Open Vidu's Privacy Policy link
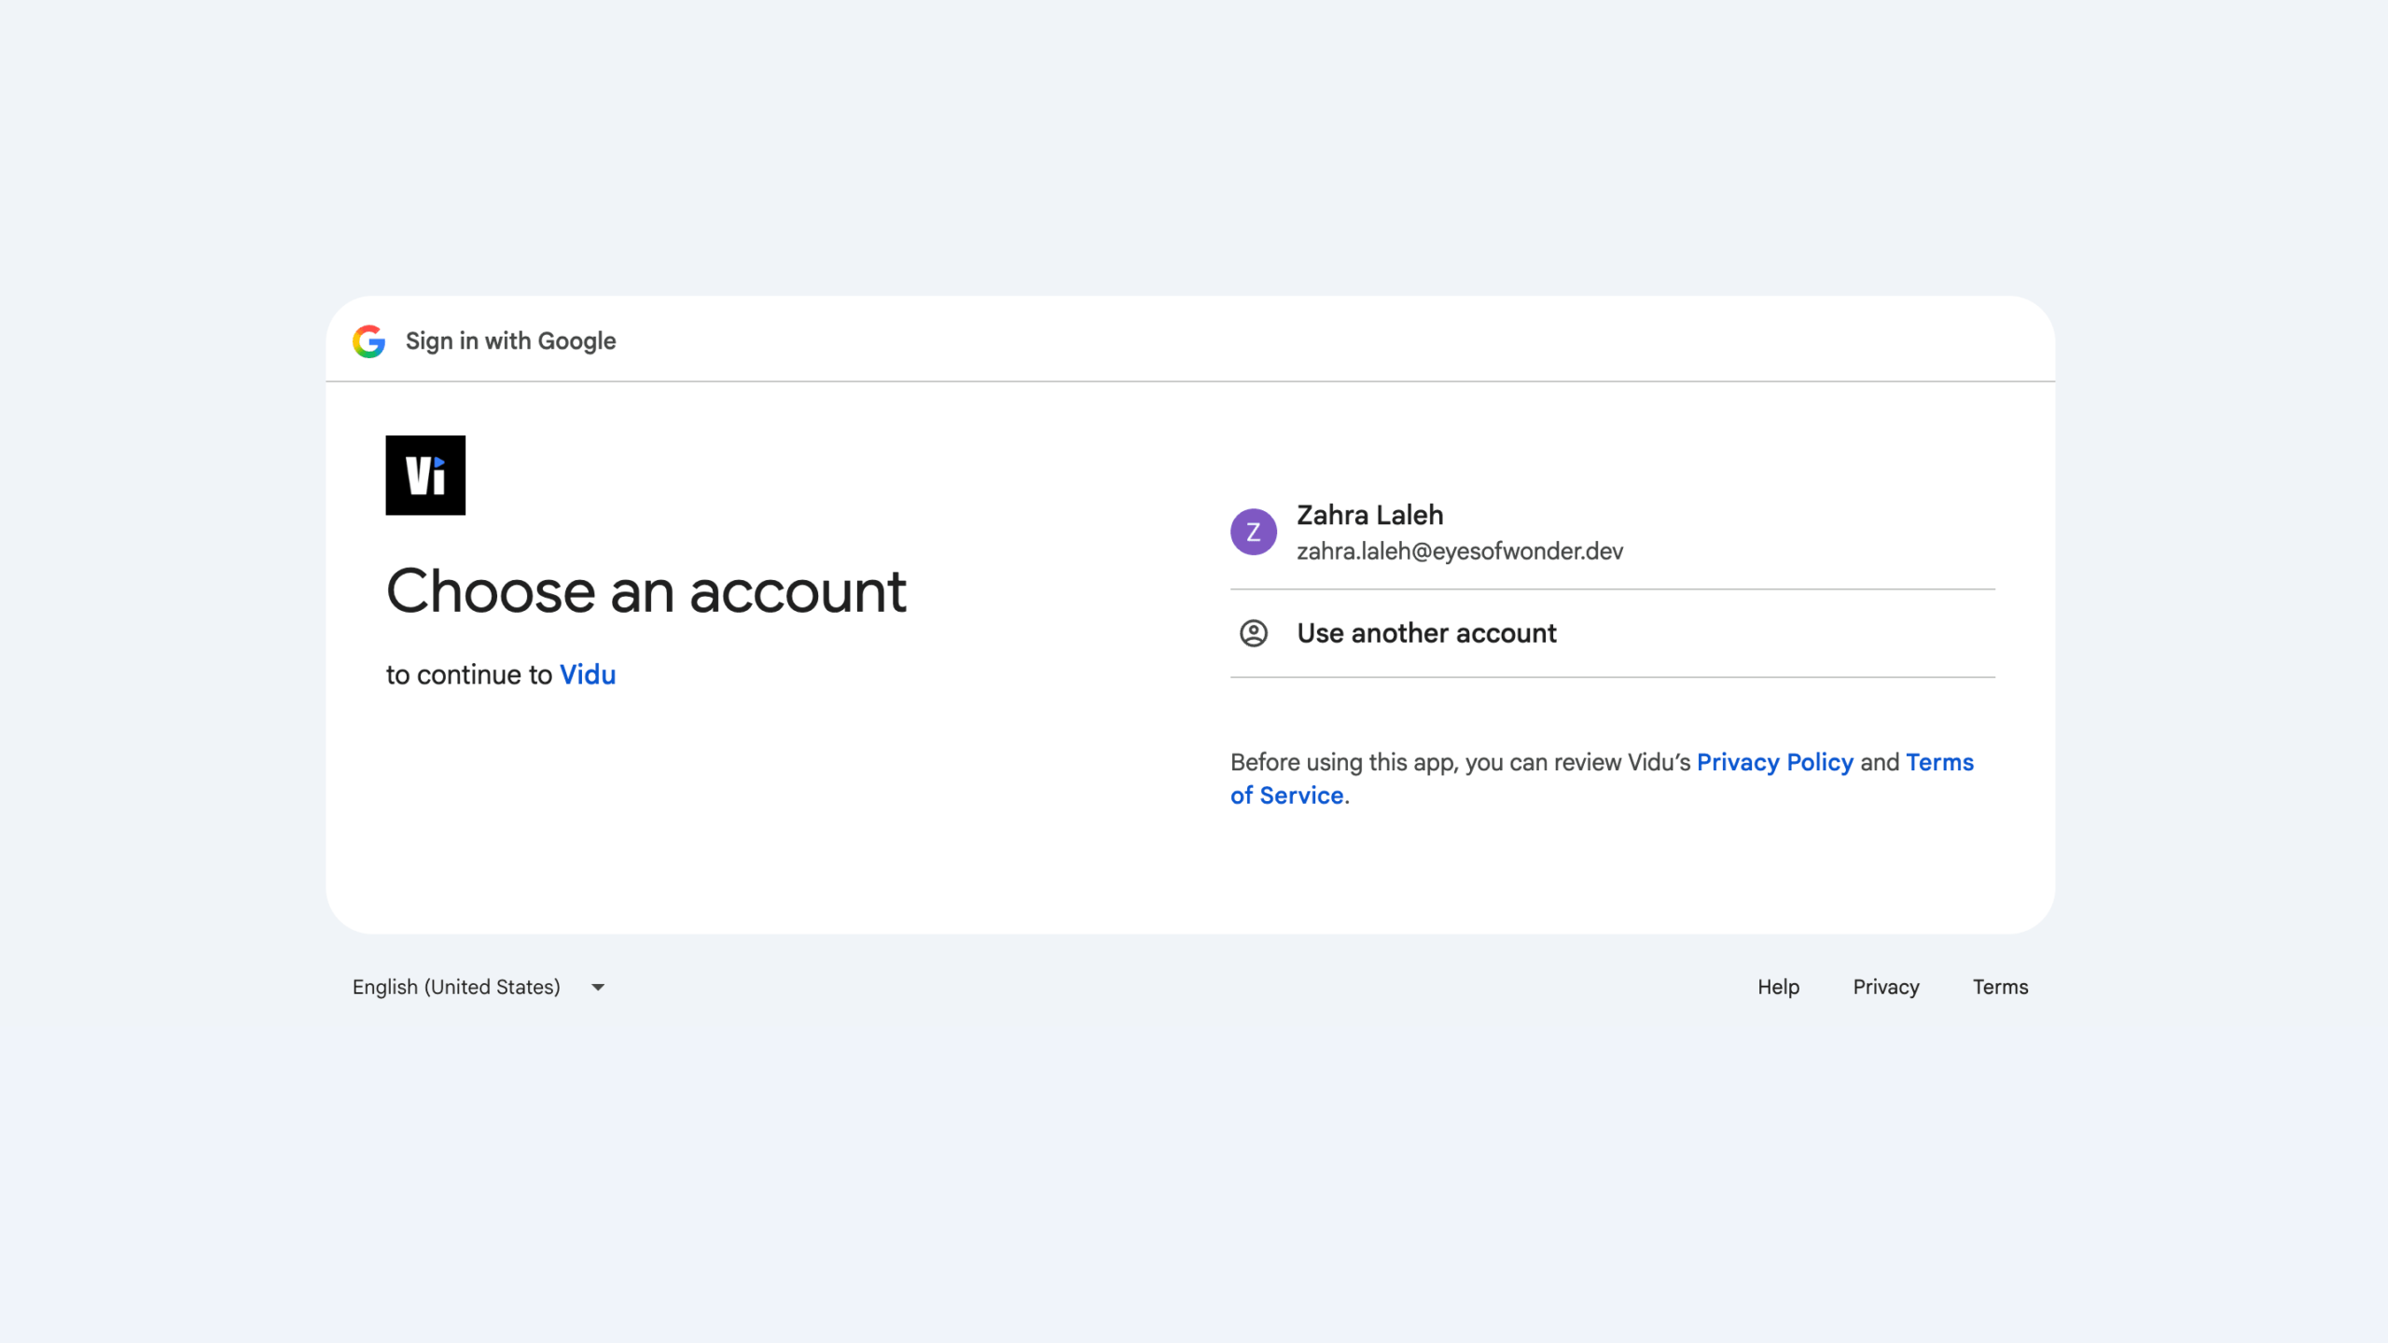Image resolution: width=2388 pixels, height=1343 pixels. (1774, 762)
